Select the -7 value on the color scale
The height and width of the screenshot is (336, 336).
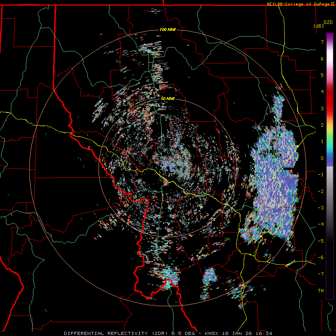[x=321, y=274]
